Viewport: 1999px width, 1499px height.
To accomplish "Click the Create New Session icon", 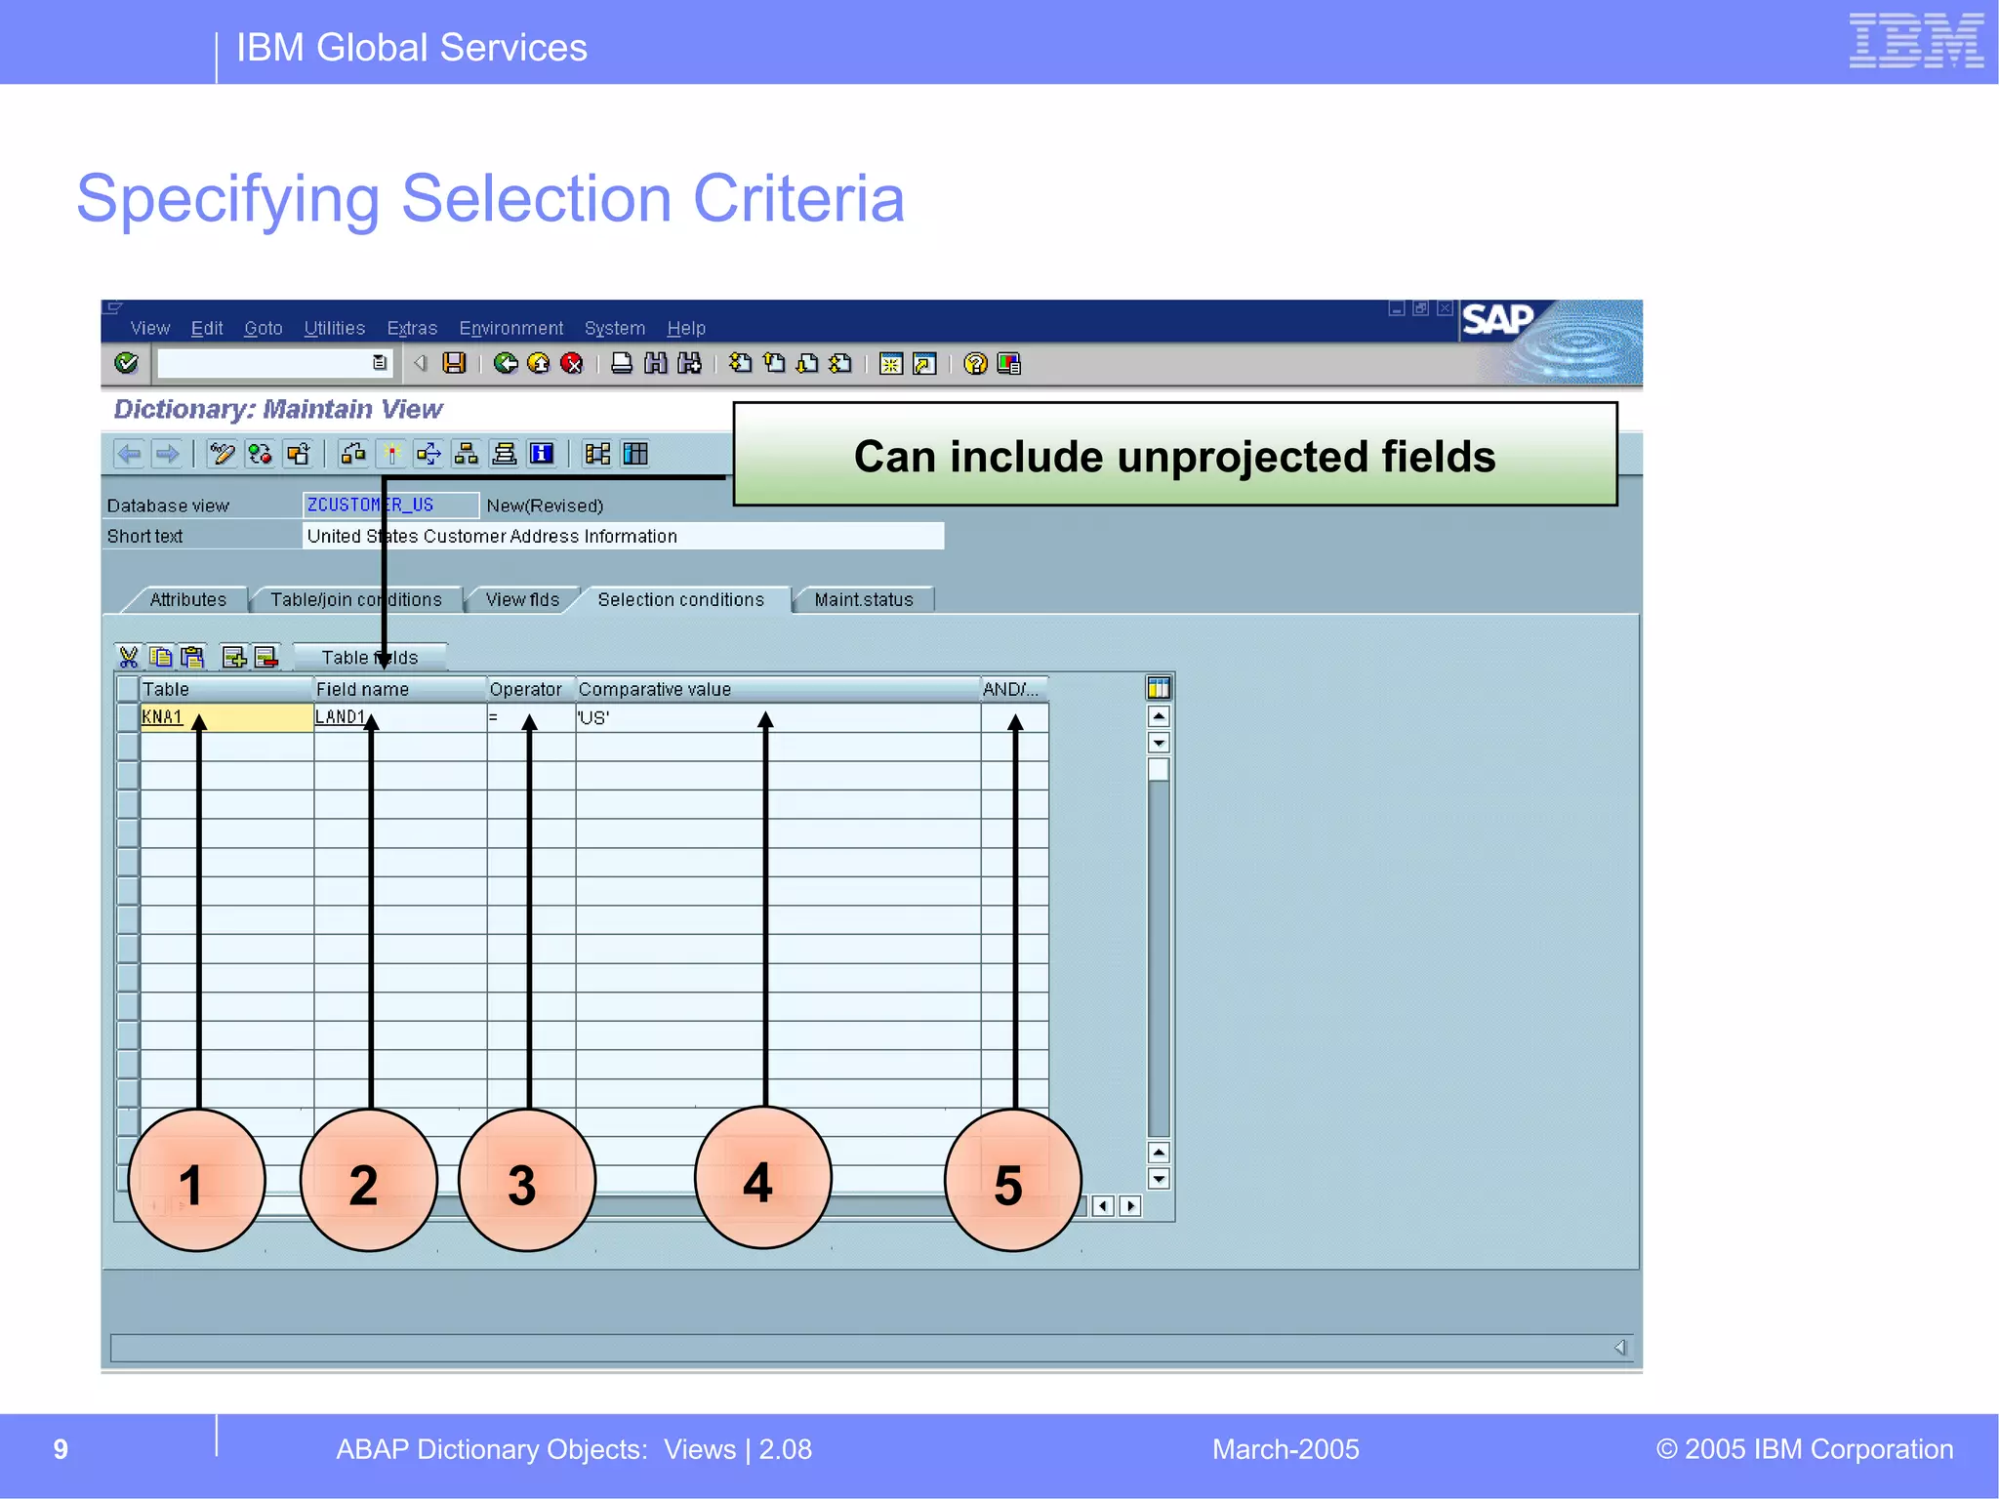I will (891, 363).
